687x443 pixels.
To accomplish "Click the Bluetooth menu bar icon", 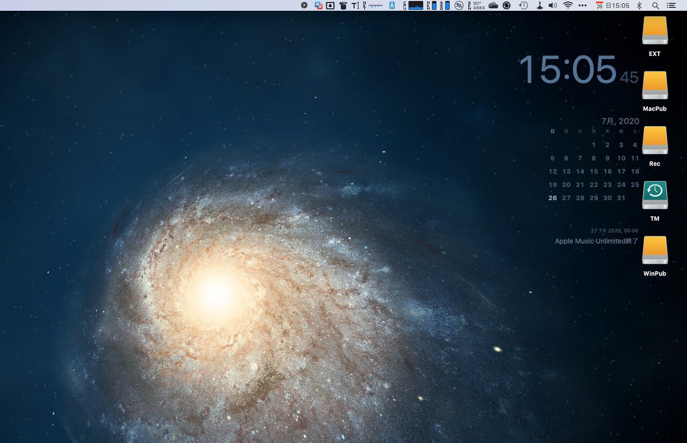I will click(x=639, y=5).
